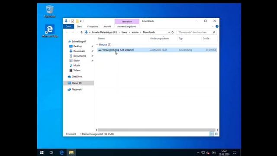Click the pin icon next to Dokumente

coord(92,56)
